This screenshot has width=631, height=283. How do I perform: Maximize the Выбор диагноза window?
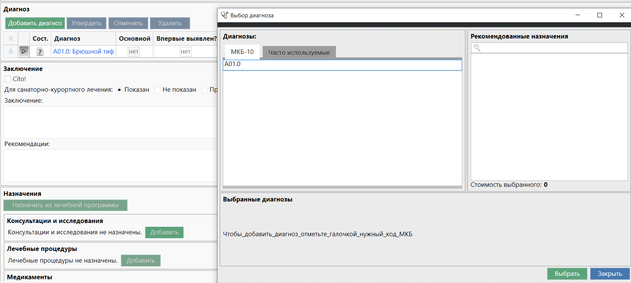point(600,15)
